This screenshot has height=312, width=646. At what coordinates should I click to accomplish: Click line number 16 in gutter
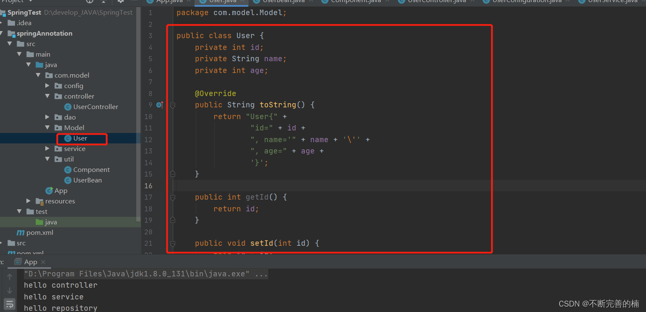pos(148,186)
